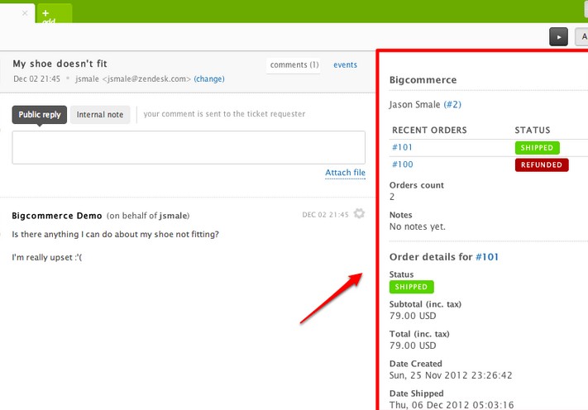Click the Attach file link
588x410 pixels.
(345, 173)
